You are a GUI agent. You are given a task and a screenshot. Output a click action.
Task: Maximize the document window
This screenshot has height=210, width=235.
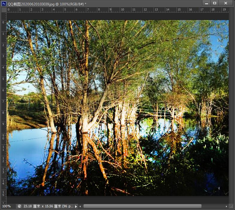point(215,3)
